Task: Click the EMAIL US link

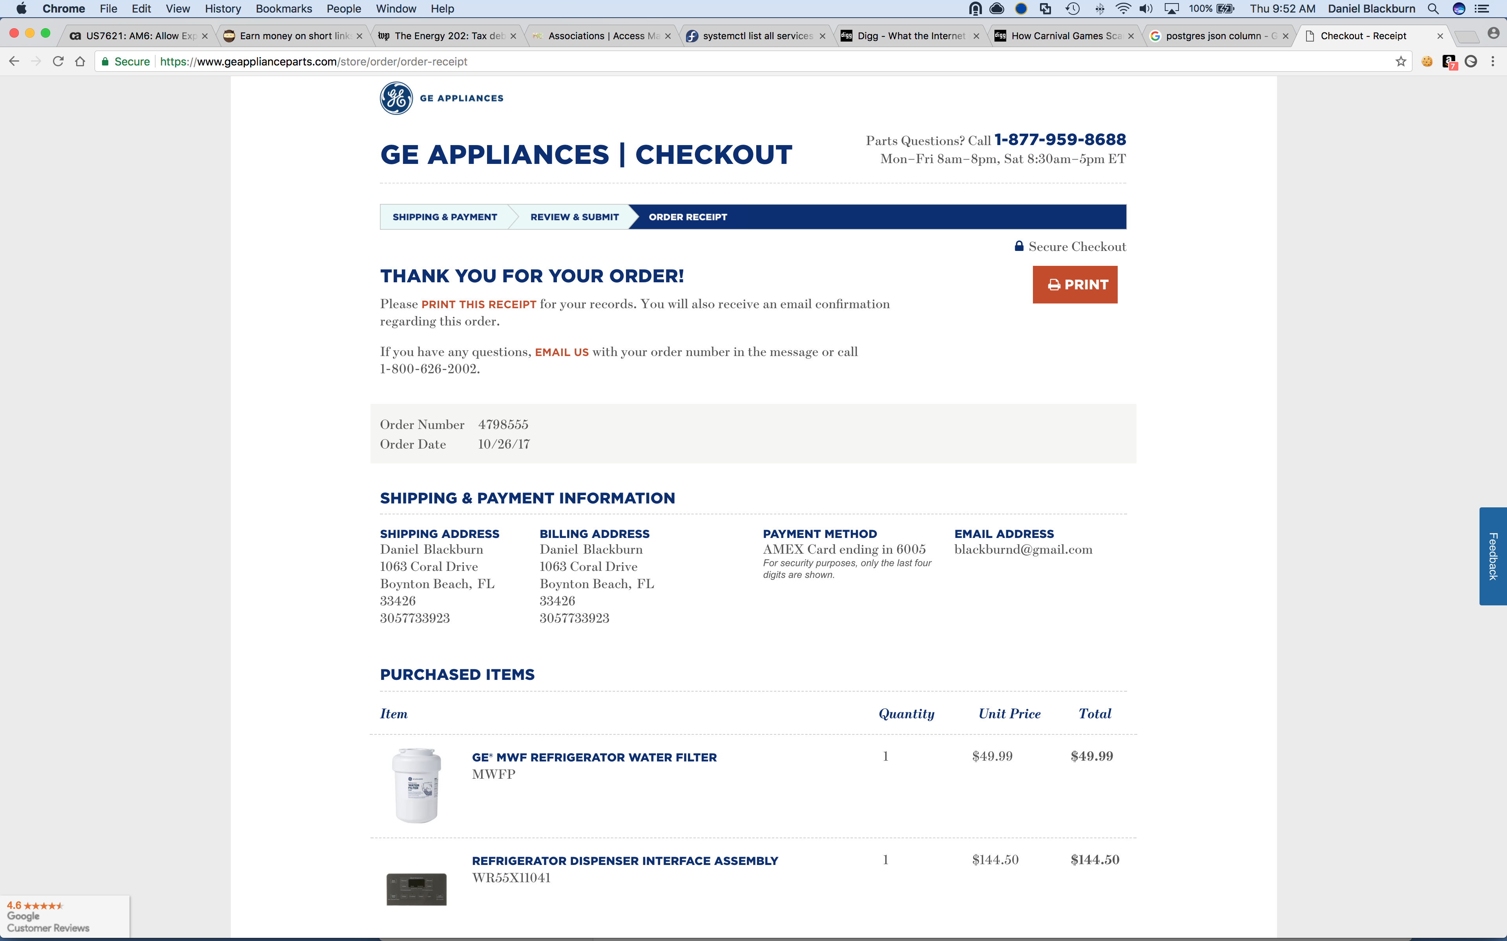Action: tap(561, 352)
